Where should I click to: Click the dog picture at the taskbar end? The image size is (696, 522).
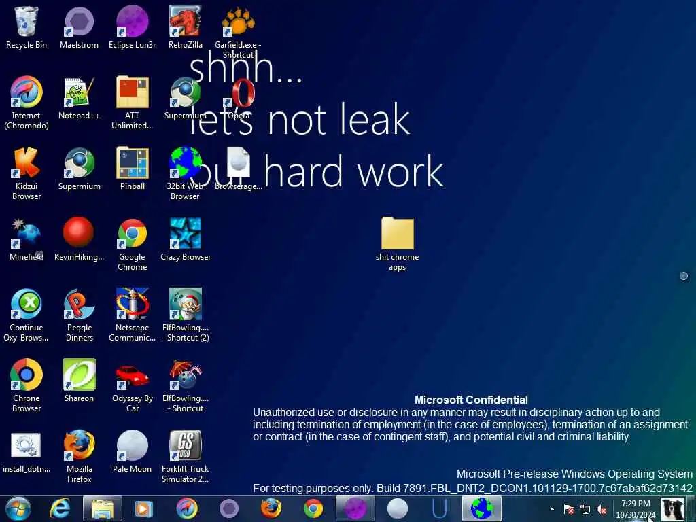(x=672, y=509)
